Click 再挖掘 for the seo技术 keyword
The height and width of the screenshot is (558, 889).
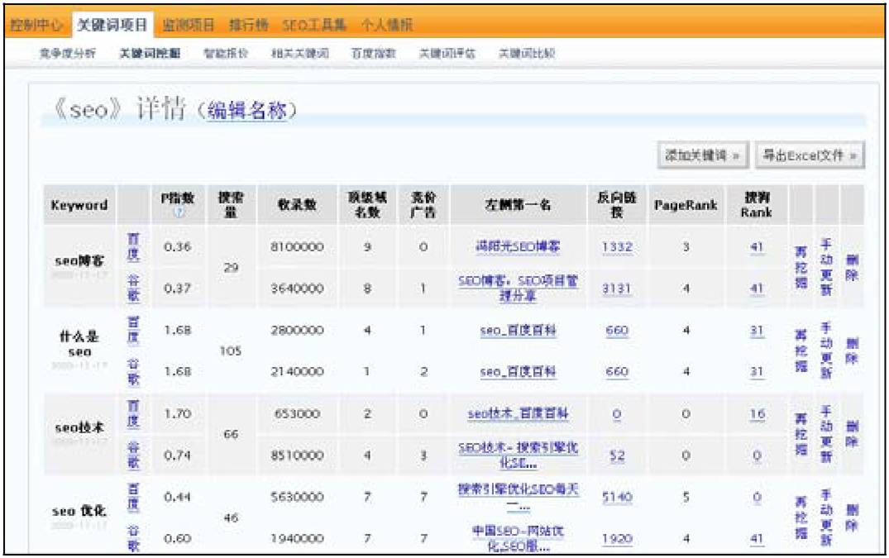pos(801,434)
